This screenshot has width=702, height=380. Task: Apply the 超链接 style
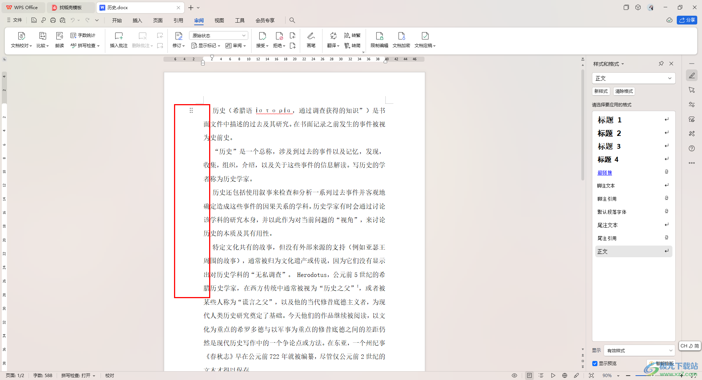(633, 172)
